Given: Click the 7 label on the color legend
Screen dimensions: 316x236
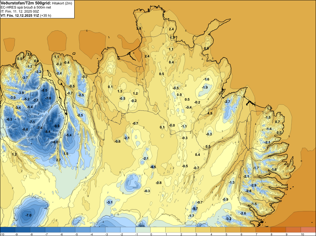Looking at the screenshot, I should point(257,234).
